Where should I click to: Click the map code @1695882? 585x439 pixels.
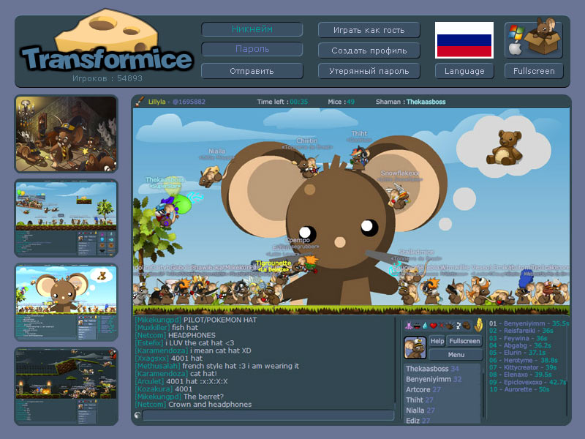[189, 102]
